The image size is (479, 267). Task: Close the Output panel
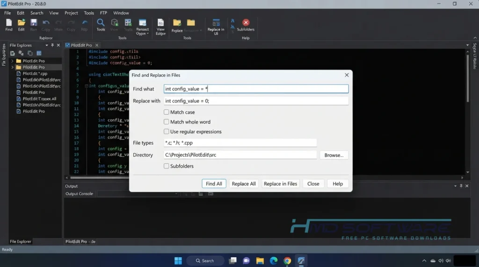point(467,186)
